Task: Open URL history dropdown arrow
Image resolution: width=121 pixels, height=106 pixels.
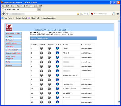Action: tap(85, 14)
